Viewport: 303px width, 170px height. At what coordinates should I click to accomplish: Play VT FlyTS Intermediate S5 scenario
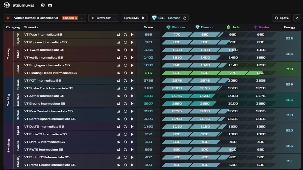132,150
